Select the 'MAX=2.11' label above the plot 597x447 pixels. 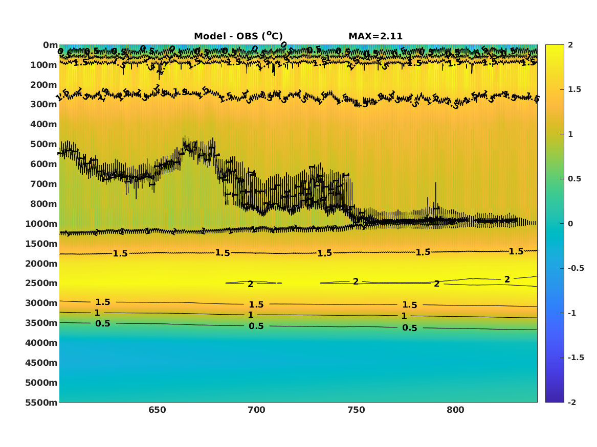[x=375, y=36]
